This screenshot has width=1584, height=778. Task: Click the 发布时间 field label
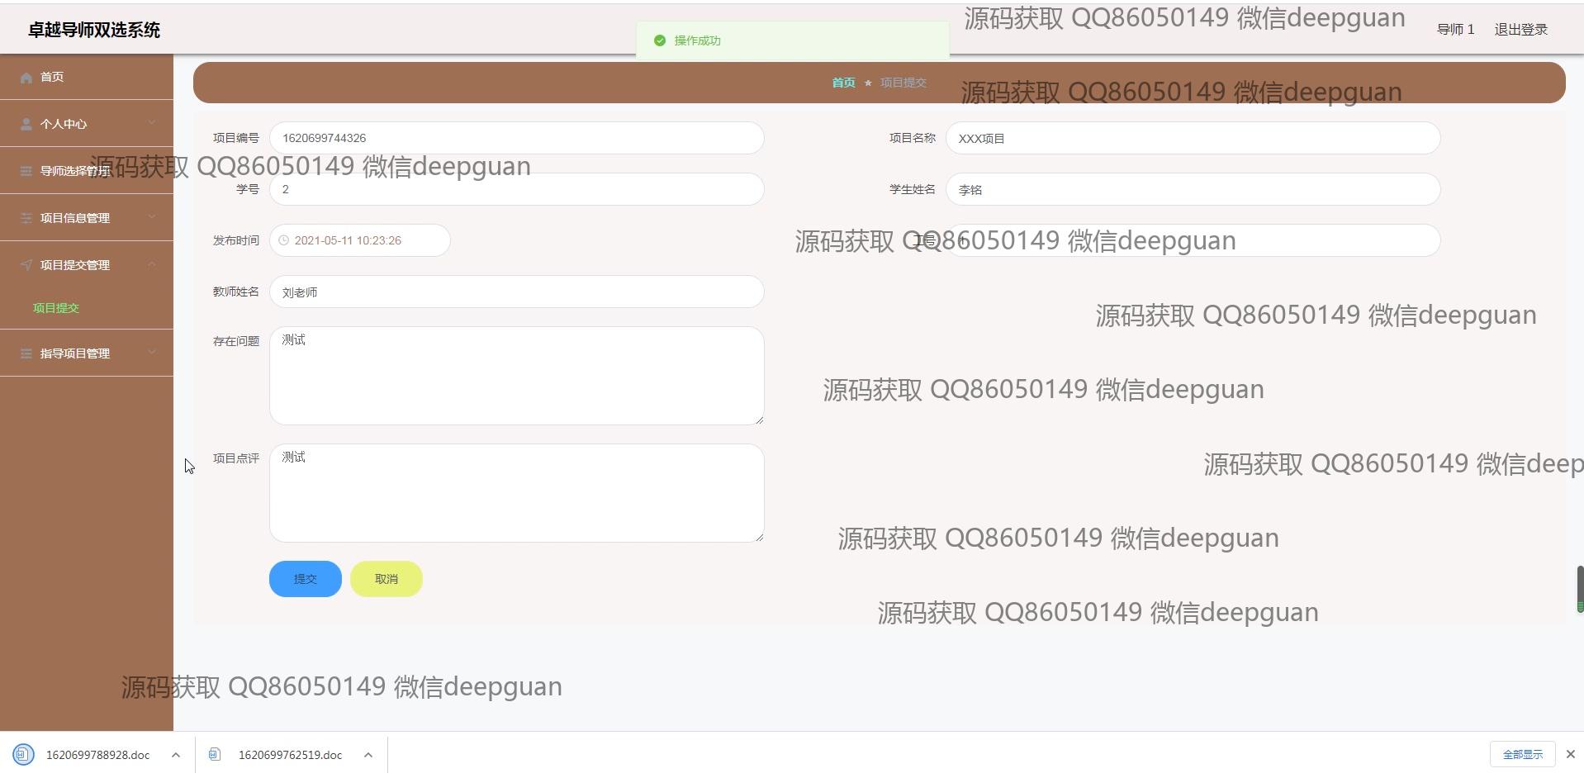pos(236,240)
